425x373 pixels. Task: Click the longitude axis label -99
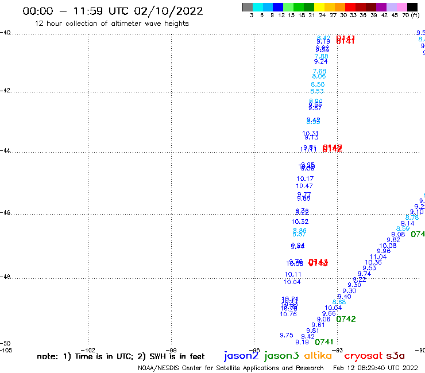tap(171, 351)
